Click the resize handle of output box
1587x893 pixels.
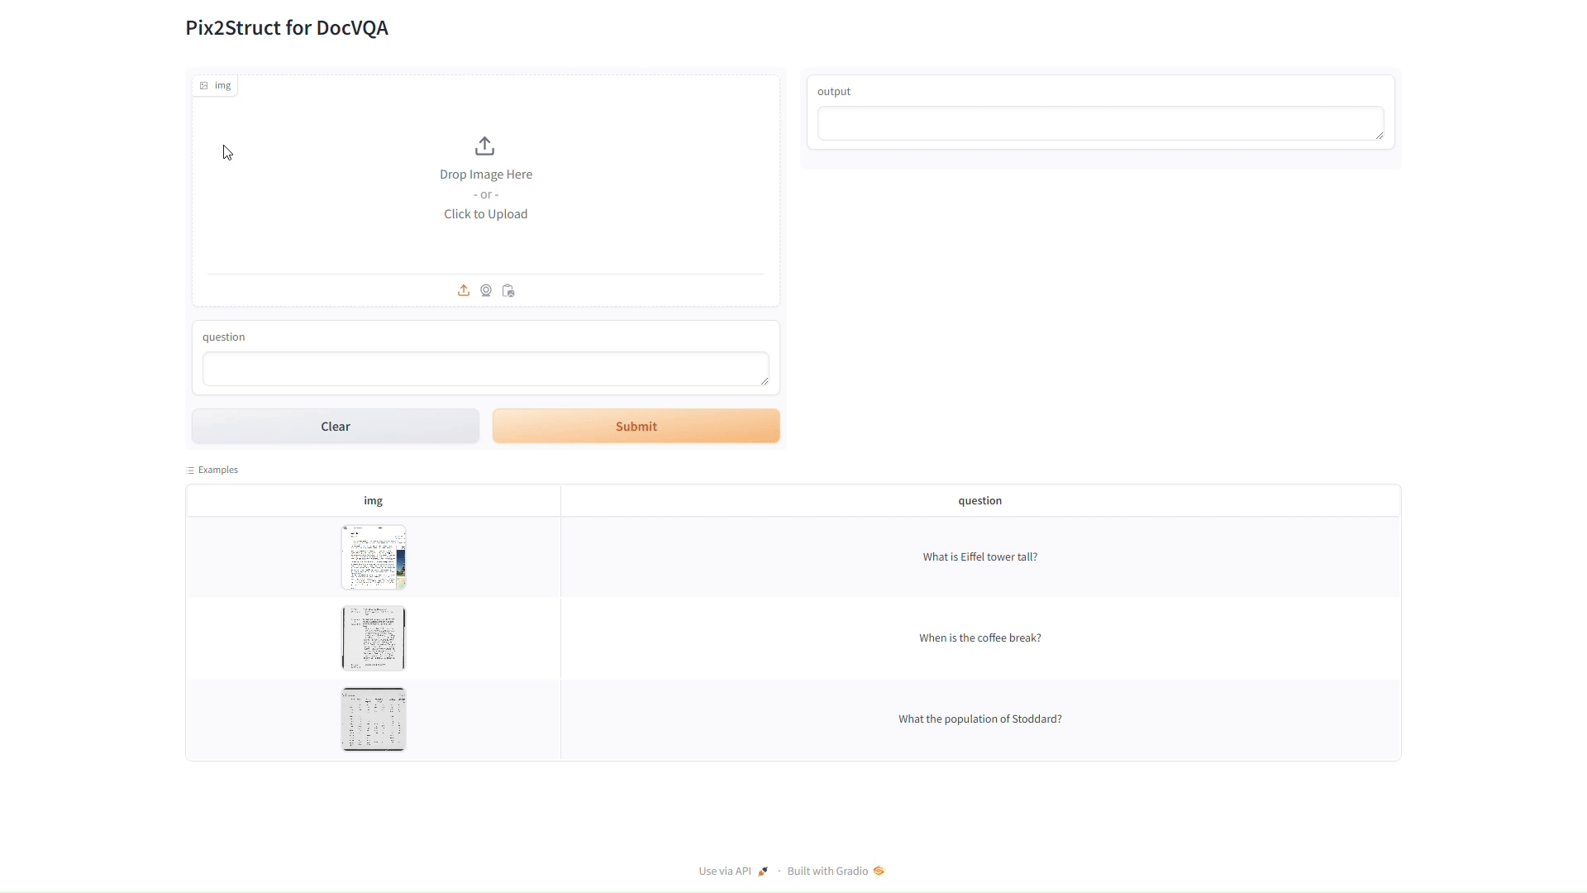point(1380,136)
